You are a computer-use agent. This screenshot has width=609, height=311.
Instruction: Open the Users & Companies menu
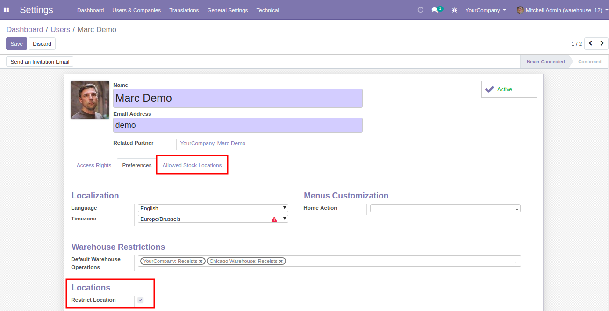[136, 10]
